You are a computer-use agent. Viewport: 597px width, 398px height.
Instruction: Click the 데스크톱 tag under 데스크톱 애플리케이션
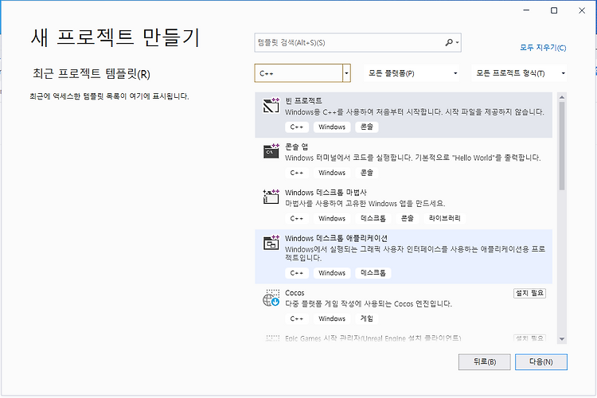pyautogui.click(x=373, y=273)
